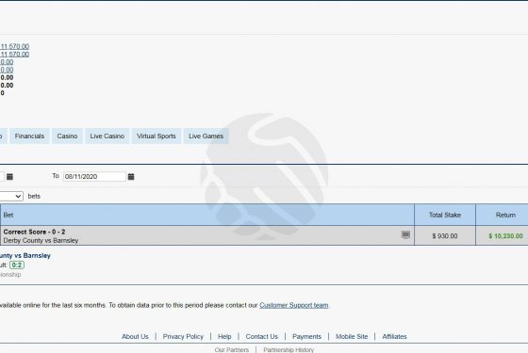Click the To date field showing 08/11/2020
Image resolution: width=528 pixels, height=353 pixels.
tap(94, 177)
